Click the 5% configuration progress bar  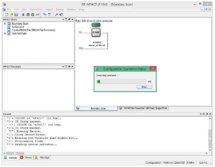(x=121, y=82)
